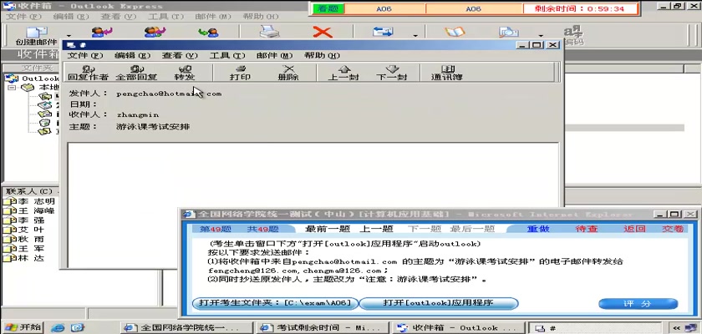Open 帮助(H) menu in the message window
The height and width of the screenshot is (334, 702).
(x=322, y=55)
